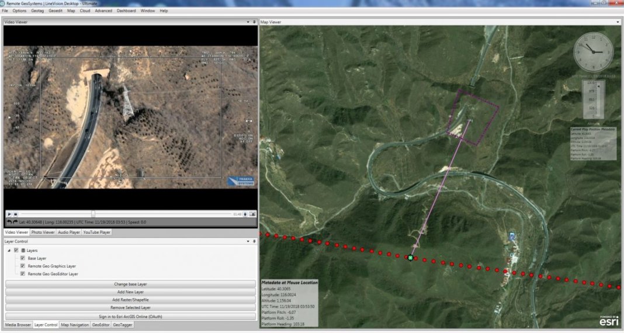Collapse the Layers tree node
Screen dimensions: 624x333
pos(9,250)
